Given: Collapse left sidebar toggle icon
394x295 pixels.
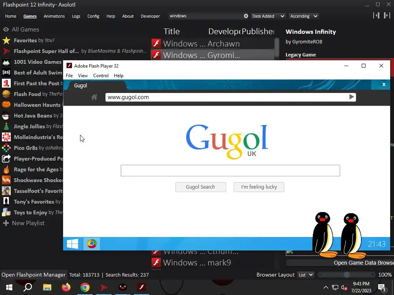Looking at the screenshot, I should (x=376, y=15).
